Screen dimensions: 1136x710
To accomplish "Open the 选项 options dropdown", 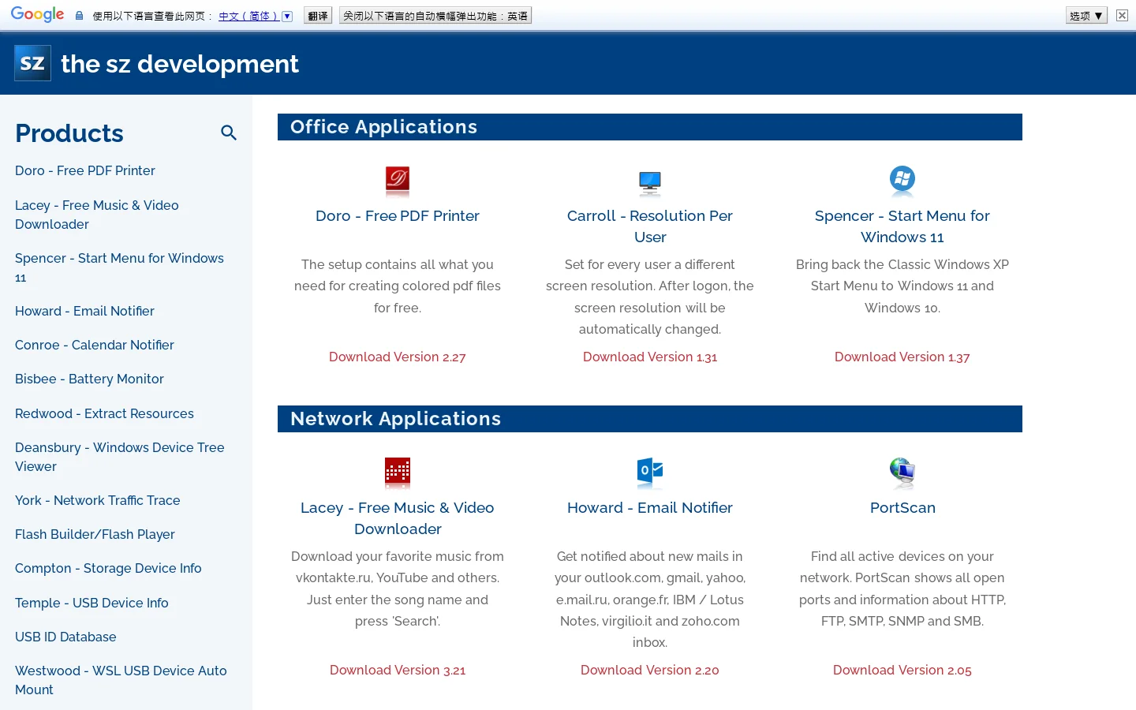I will pyautogui.click(x=1087, y=16).
